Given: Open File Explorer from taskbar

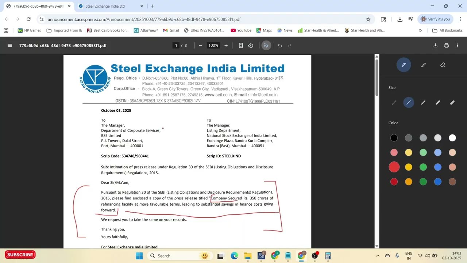Looking at the screenshot, I should (248, 256).
